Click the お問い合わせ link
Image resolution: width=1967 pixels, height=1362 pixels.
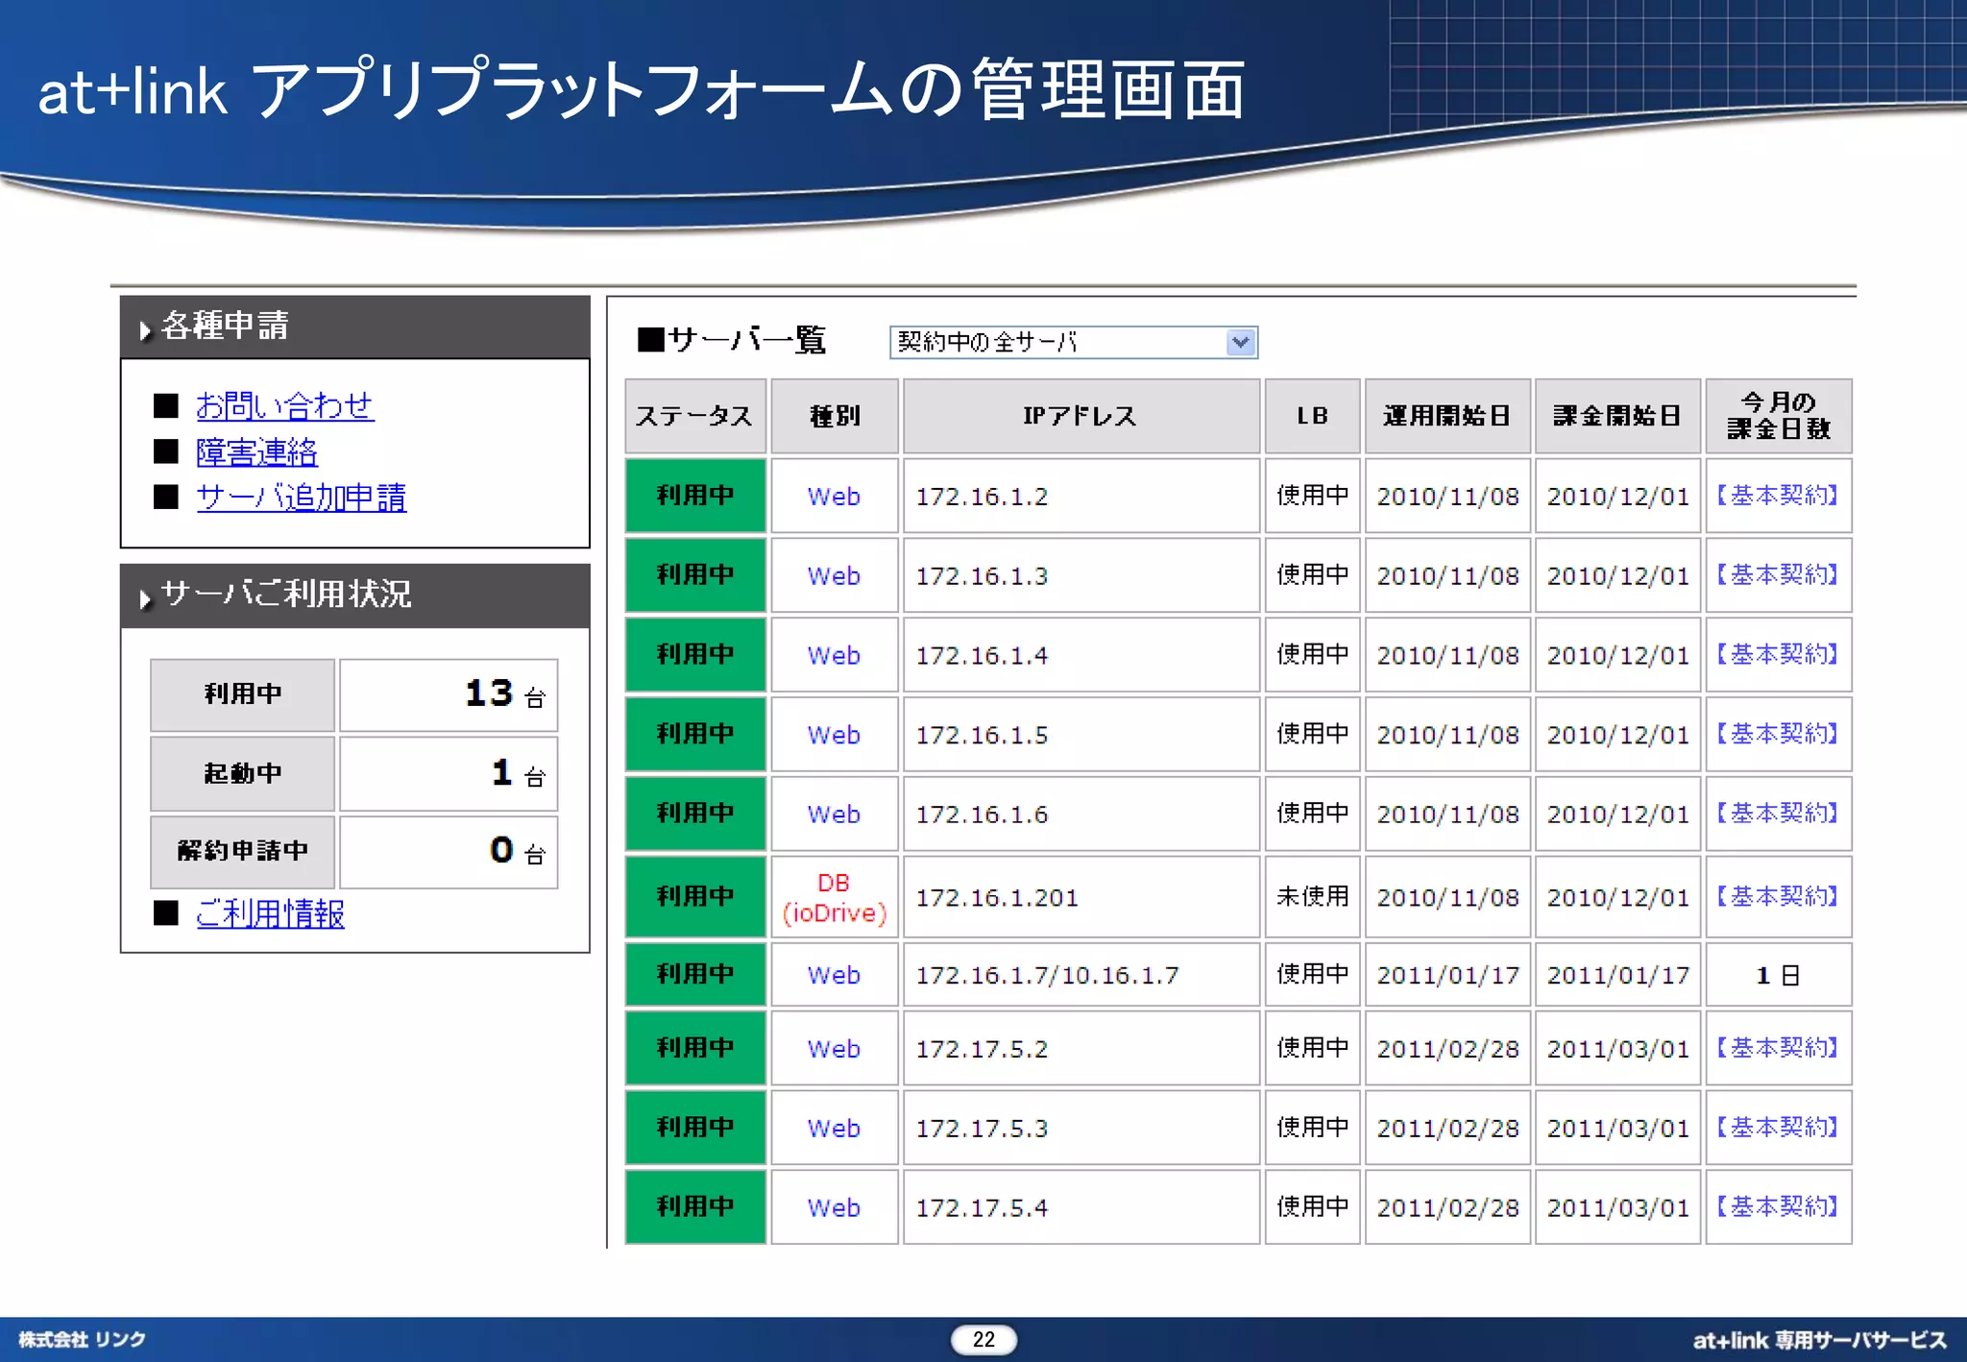pos(284,405)
